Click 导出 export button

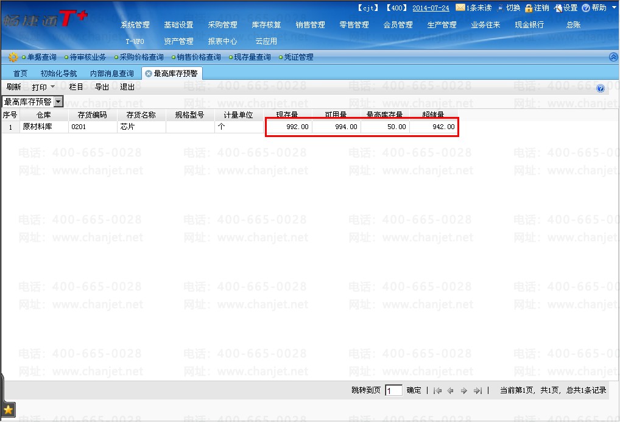[102, 86]
